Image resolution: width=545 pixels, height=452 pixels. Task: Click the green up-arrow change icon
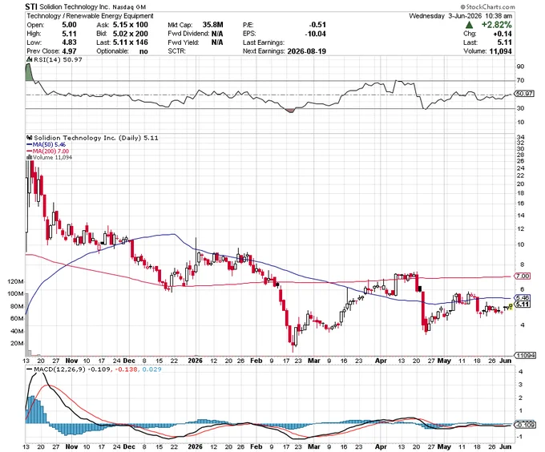pos(469,25)
